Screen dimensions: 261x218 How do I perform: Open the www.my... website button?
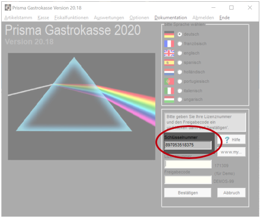[x=232, y=152]
